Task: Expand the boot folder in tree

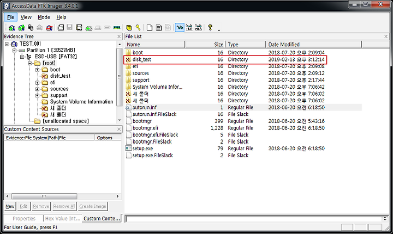Action: [x=37, y=70]
